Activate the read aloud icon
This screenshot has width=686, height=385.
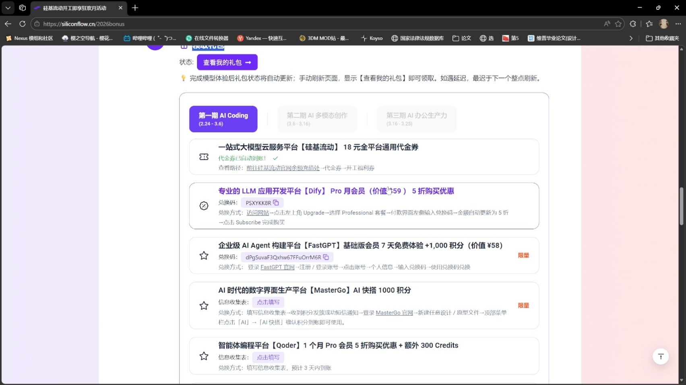tap(607, 24)
